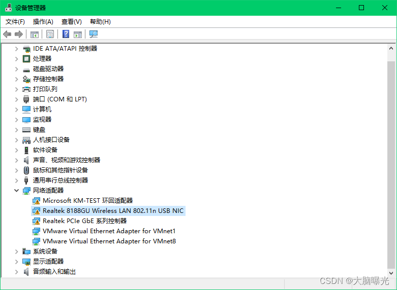
Task: Close the Device Manager window
Action: coord(385,8)
